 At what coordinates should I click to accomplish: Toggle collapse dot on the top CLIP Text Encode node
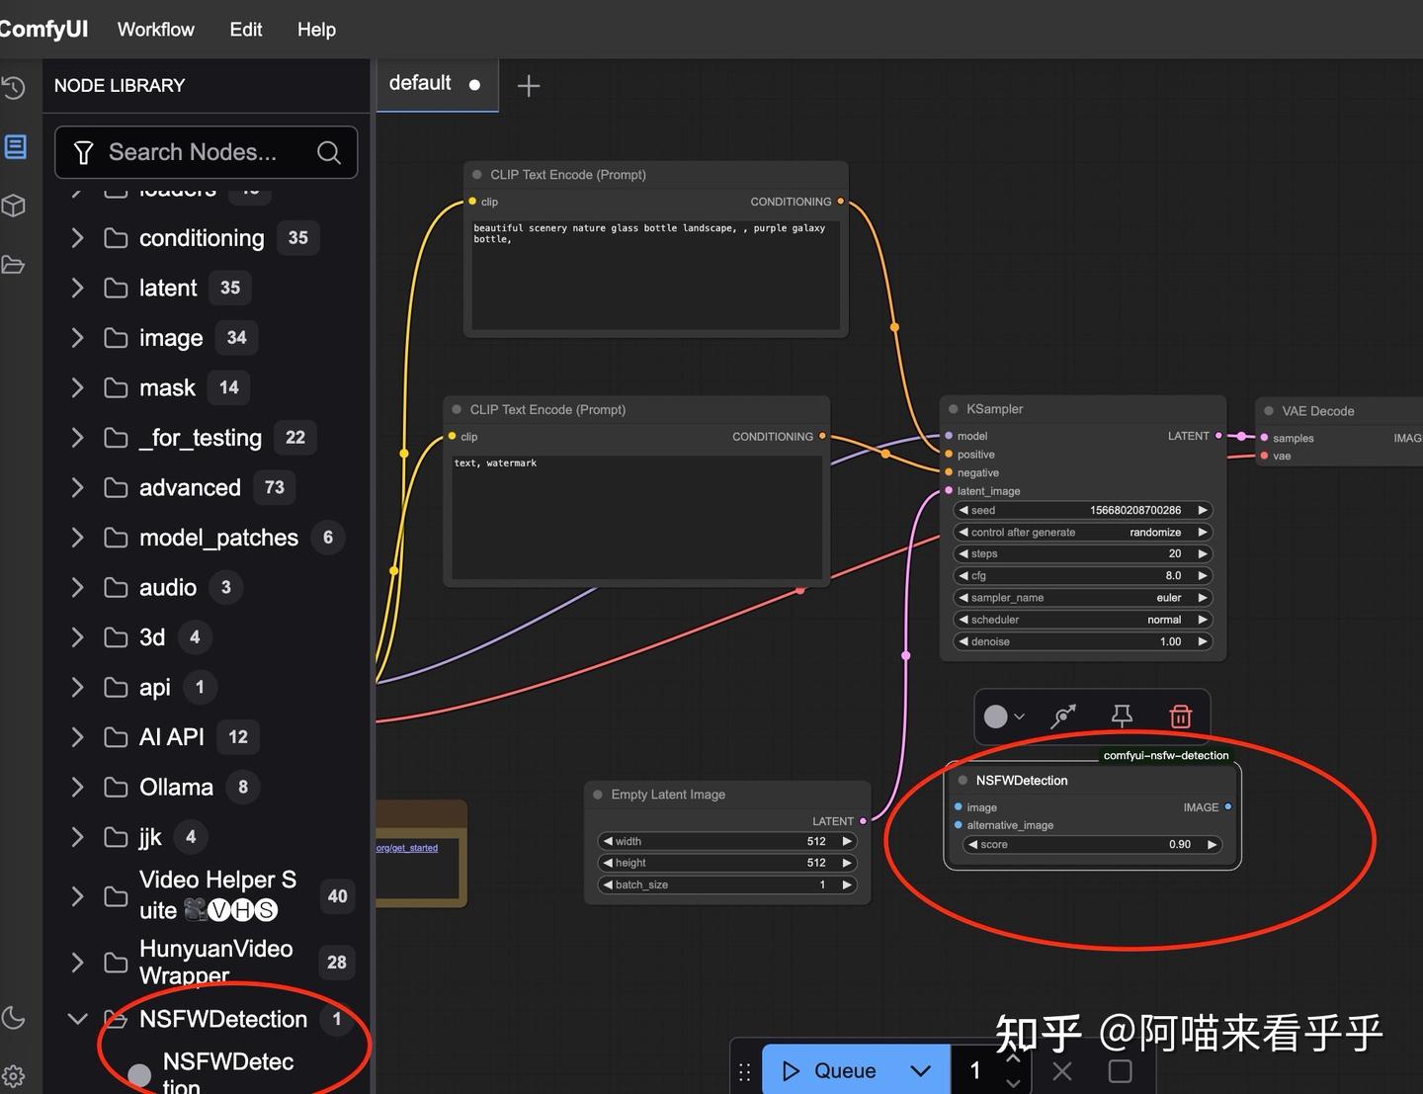click(477, 175)
